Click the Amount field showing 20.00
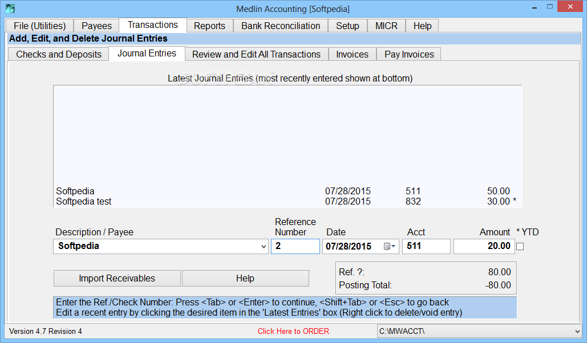The width and height of the screenshot is (587, 343). [x=484, y=247]
